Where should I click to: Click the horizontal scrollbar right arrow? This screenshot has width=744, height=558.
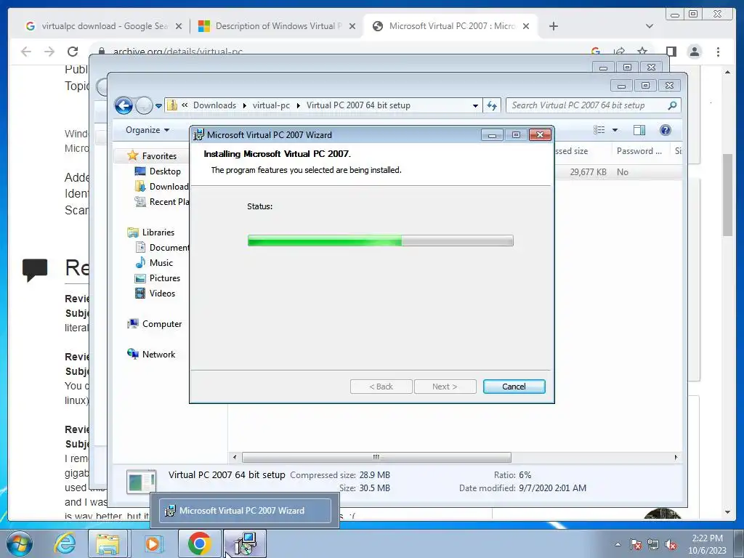pyautogui.click(x=676, y=458)
